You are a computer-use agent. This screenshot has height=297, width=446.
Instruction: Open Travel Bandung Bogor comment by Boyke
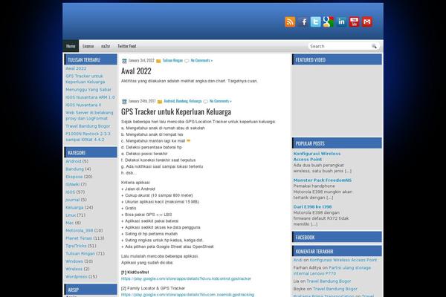[335, 289]
